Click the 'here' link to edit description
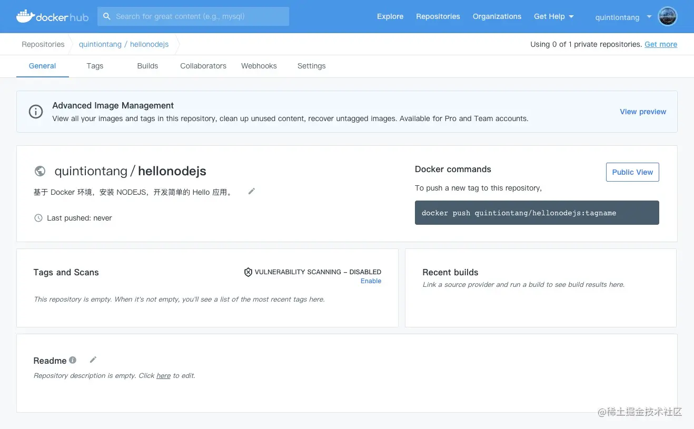The width and height of the screenshot is (694, 429). point(164,376)
